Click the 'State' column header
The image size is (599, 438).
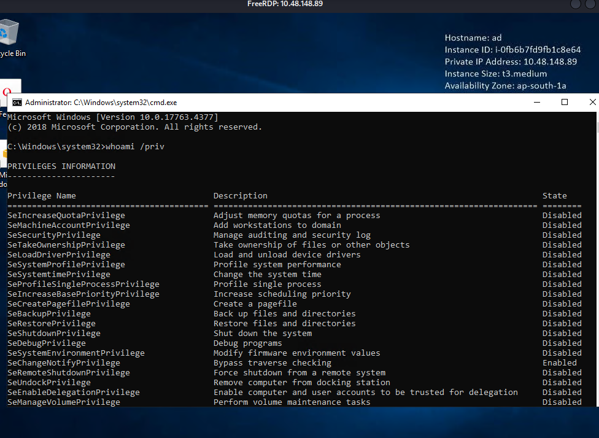pos(555,195)
